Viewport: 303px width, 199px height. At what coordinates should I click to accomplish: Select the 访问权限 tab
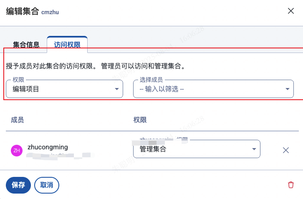point(67,45)
